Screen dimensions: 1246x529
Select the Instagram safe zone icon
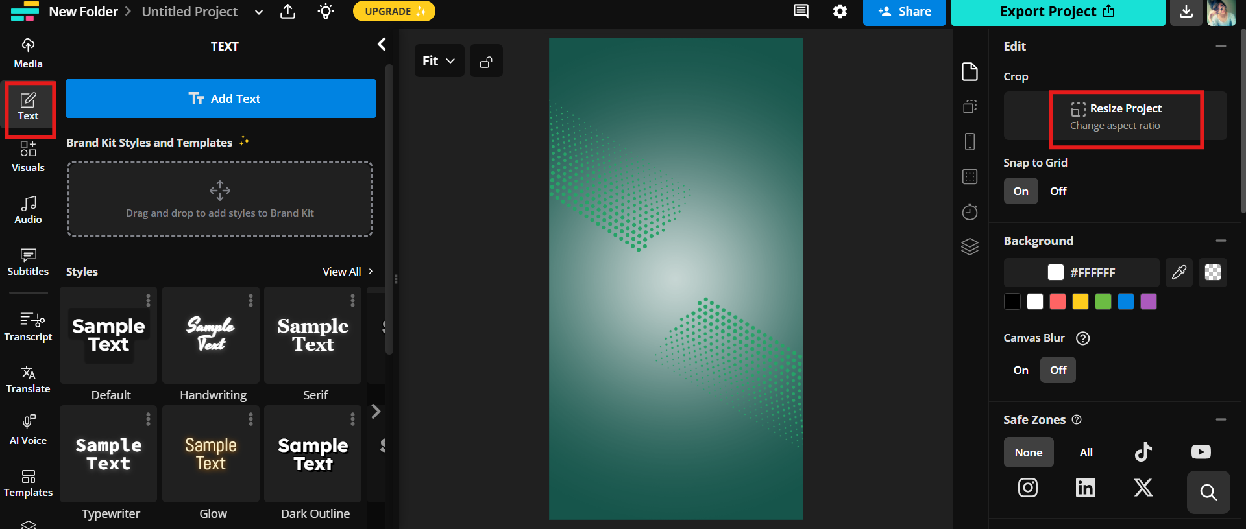click(x=1027, y=488)
